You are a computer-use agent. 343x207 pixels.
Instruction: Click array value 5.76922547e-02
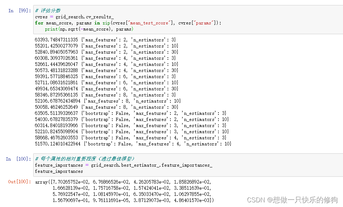tap(71, 194)
